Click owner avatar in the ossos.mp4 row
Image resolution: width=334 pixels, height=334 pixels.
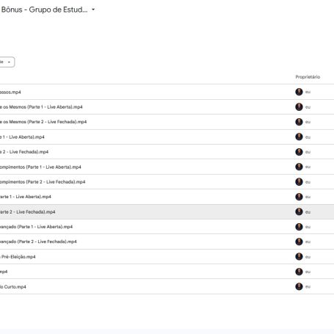pos(299,92)
